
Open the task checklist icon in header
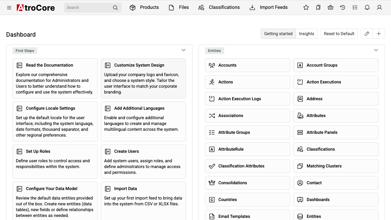(355, 8)
